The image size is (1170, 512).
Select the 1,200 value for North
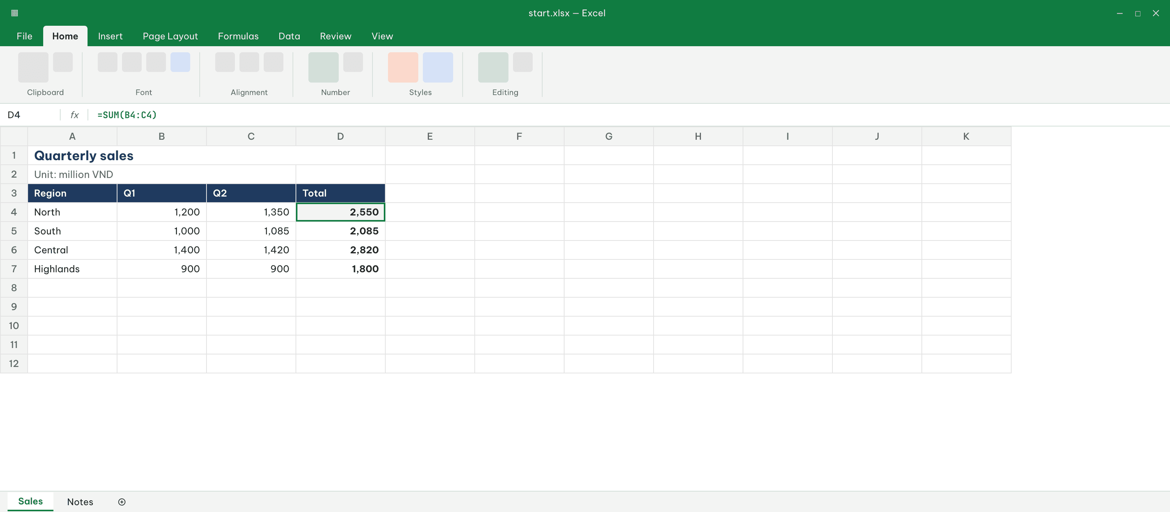point(162,212)
